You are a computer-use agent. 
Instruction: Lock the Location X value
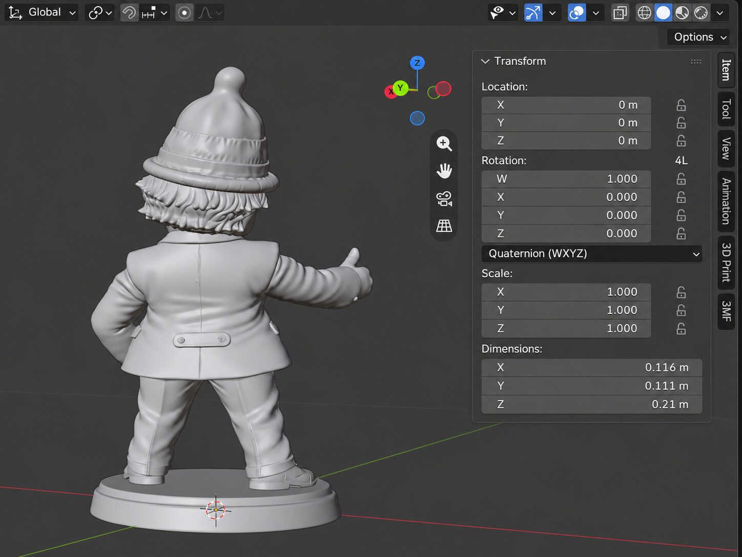[681, 105]
